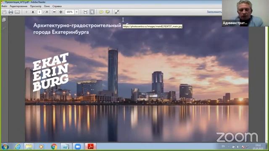This screenshot has height=151, width=269.
Task: Click the language indicator in system tray
Action: (x=223, y=146)
